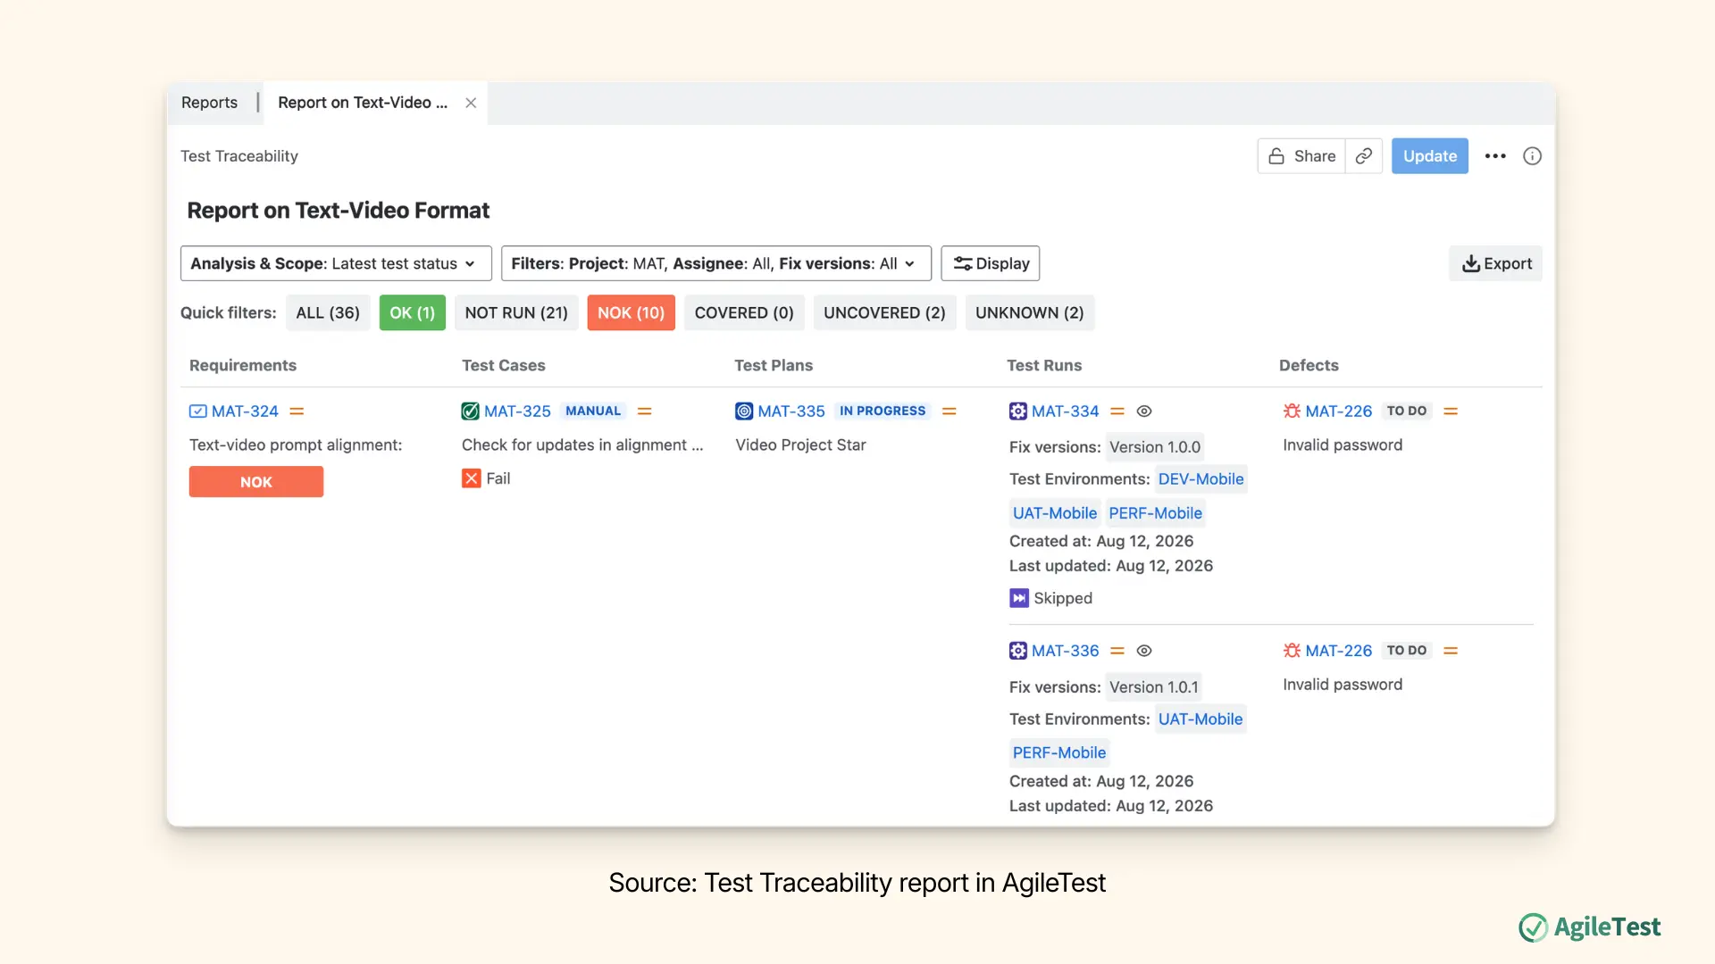This screenshot has width=1715, height=964.
Task: Toggle the UNCOVERED (2) quick filter
Action: pos(884,312)
